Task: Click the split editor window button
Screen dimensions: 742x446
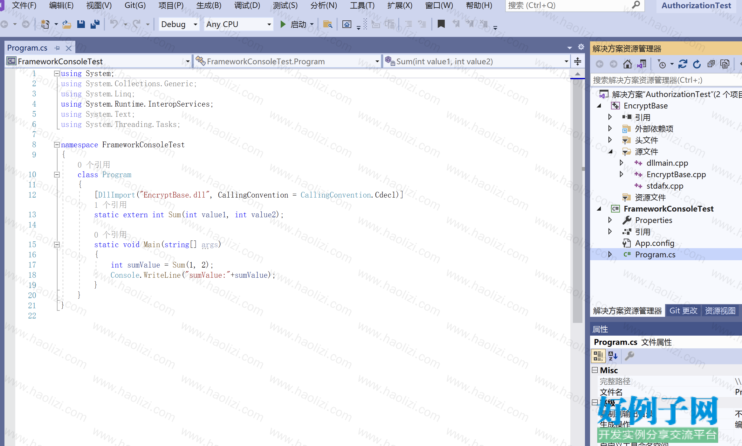Action: pyautogui.click(x=578, y=61)
